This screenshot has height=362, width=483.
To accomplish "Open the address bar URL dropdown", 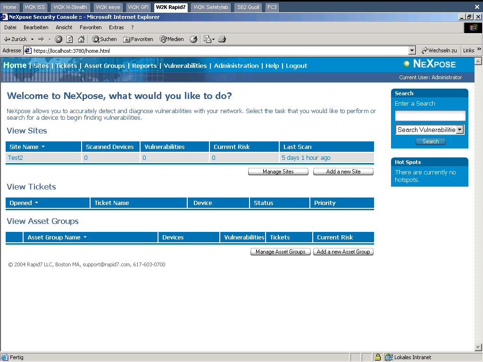I will point(412,50).
